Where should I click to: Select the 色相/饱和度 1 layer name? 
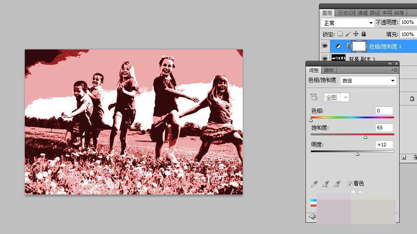tap(385, 46)
